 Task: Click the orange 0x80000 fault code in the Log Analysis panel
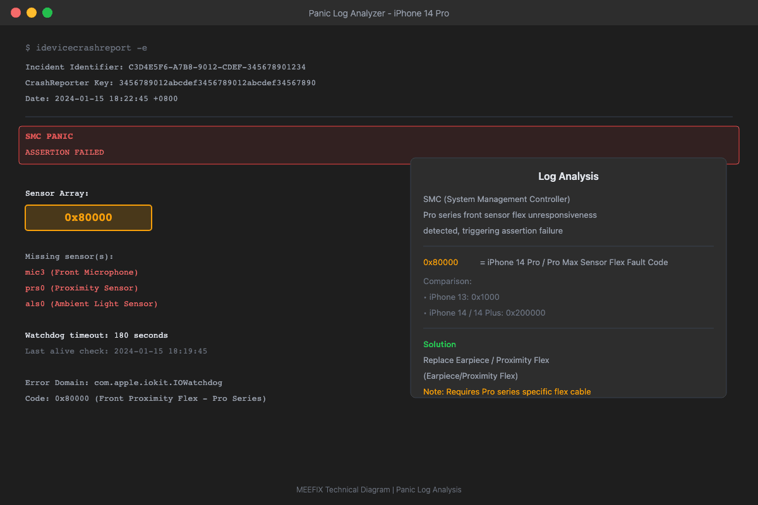[440, 262]
